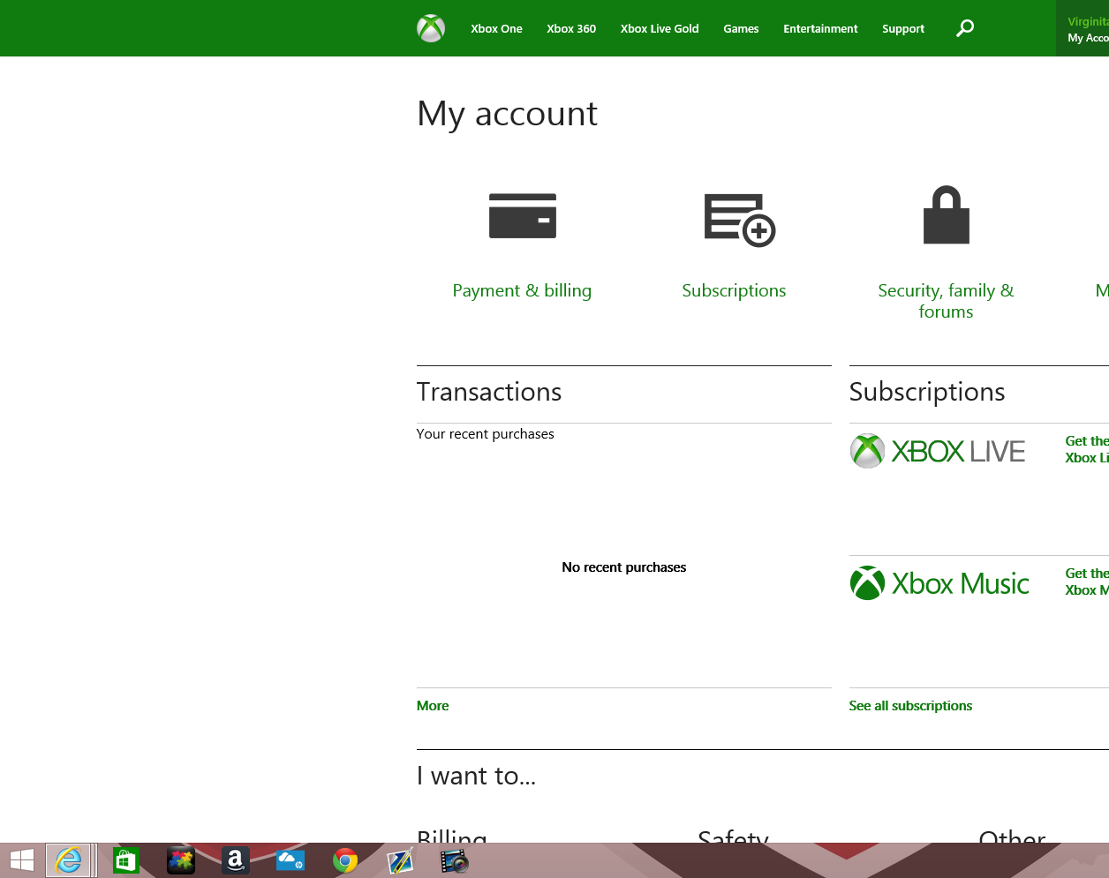Screen dimensions: 1109x878
Task: Open the HP cloud app taskbar icon
Action: pos(290,860)
